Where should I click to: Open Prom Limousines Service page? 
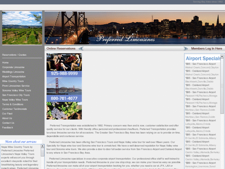click(x=16, y=86)
